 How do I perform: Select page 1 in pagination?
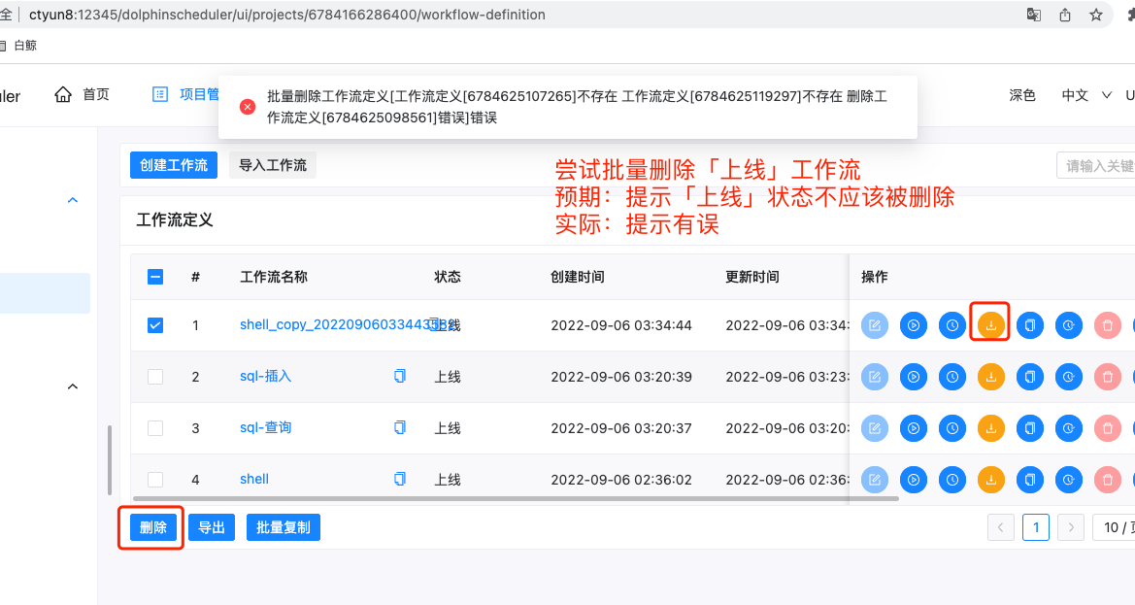[x=1036, y=527]
